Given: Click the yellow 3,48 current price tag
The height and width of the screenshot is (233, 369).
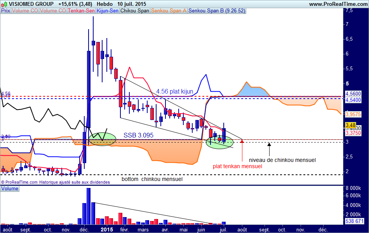Looking at the screenshot, I should pyautogui.click(x=350, y=125).
